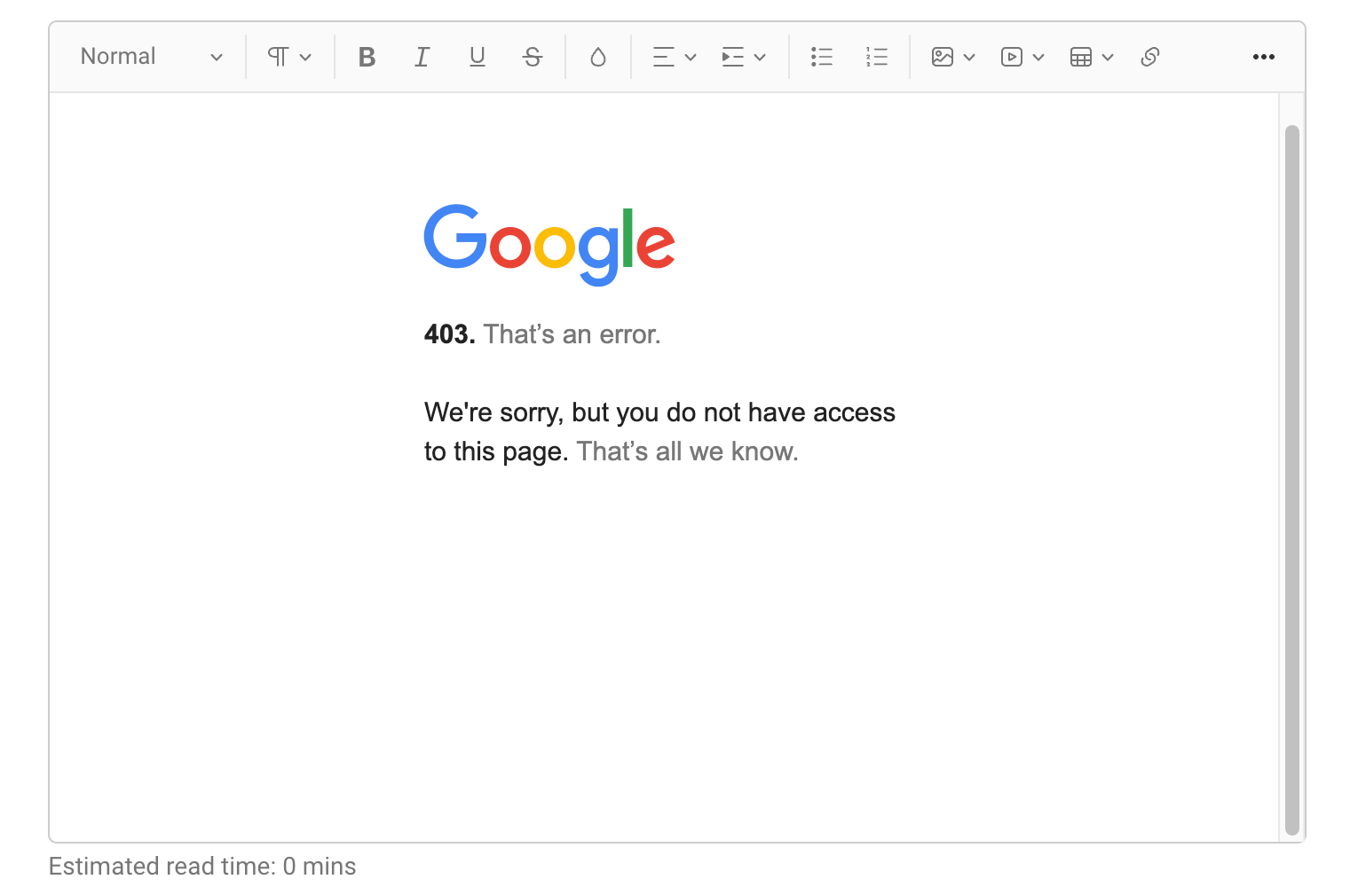The width and height of the screenshot is (1350, 887).
Task: Toggle bold formatting
Action: click(367, 57)
